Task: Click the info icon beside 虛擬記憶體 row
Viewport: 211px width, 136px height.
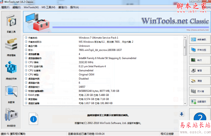Action: click(26, 103)
